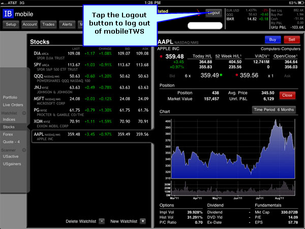Click the New Watchlist plus icon
Viewport: 305px width, 229px height.
tap(142, 221)
